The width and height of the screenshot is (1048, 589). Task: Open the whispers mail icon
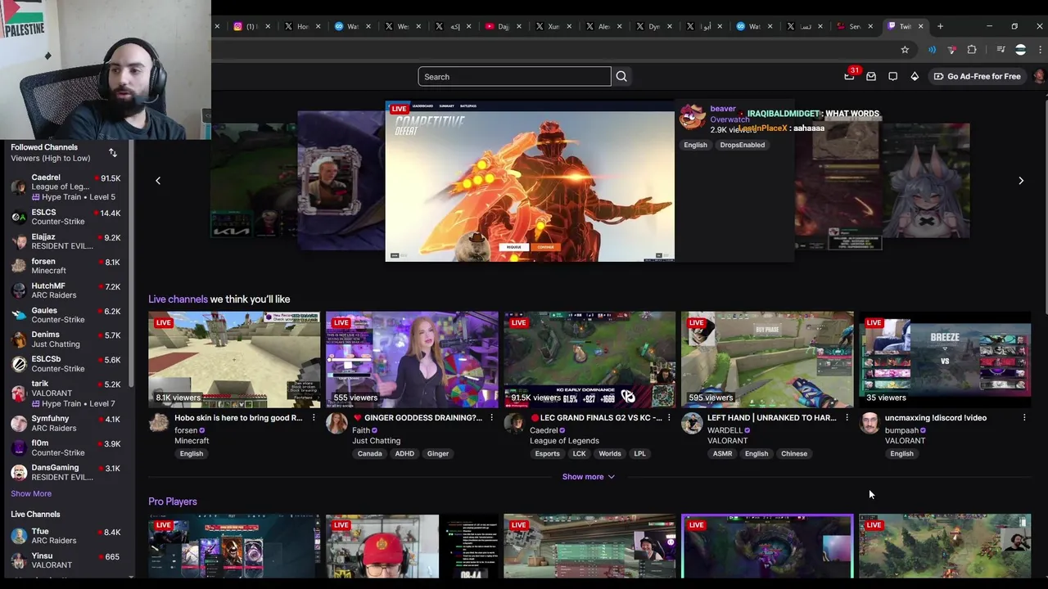[x=871, y=77]
